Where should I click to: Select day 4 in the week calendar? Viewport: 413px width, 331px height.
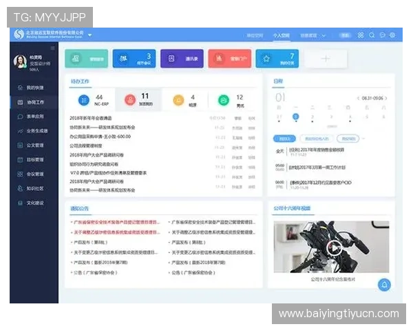(x=350, y=117)
